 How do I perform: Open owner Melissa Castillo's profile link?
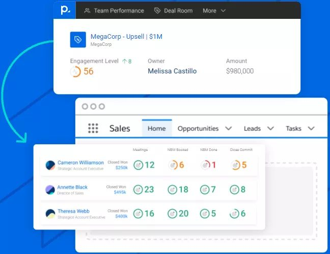(x=172, y=71)
